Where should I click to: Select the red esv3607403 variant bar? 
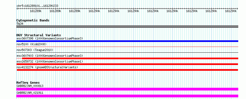(130, 58)
